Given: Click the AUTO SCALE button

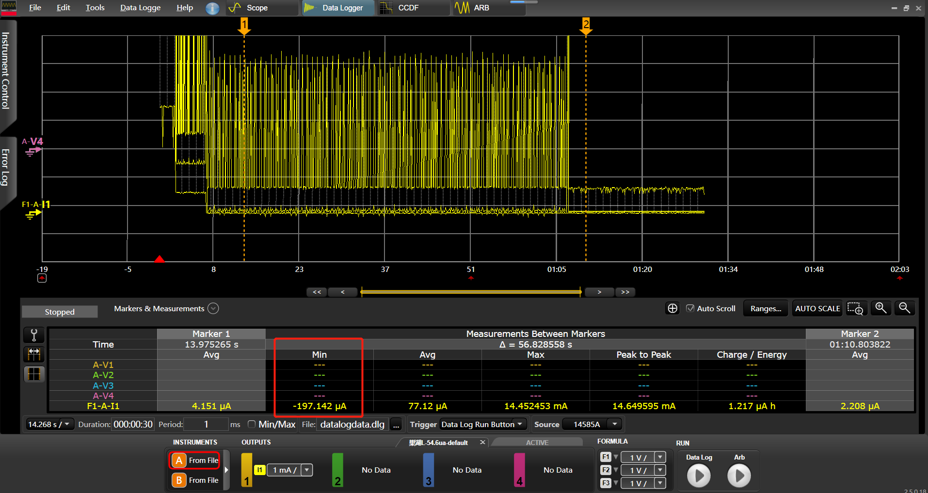Looking at the screenshot, I should pyautogui.click(x=817, y=309).
